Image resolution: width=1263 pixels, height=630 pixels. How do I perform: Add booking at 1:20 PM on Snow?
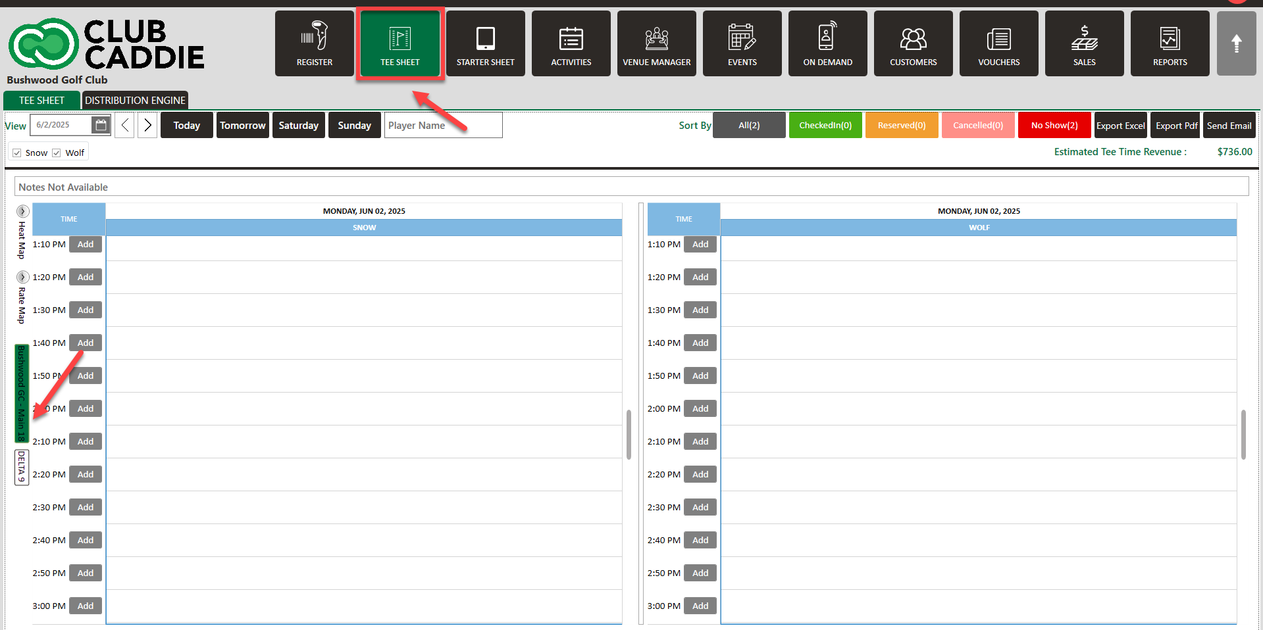[86, 277]
